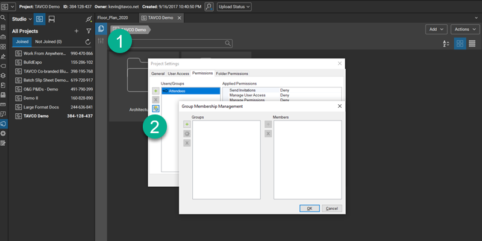Open the BuildExpo project

point(54,63)
